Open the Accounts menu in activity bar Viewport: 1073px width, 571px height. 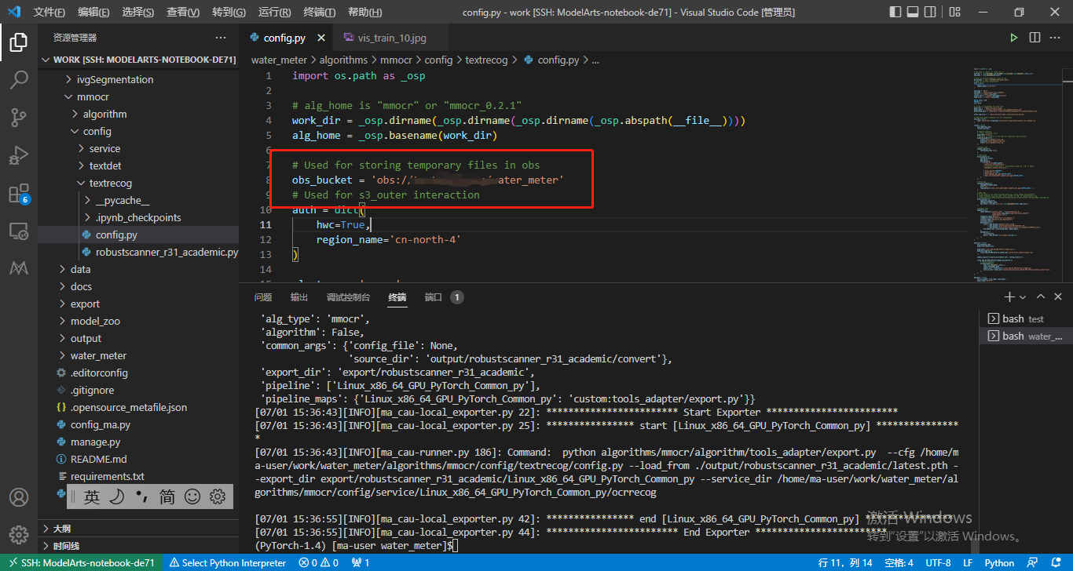[x=19, y=497]
